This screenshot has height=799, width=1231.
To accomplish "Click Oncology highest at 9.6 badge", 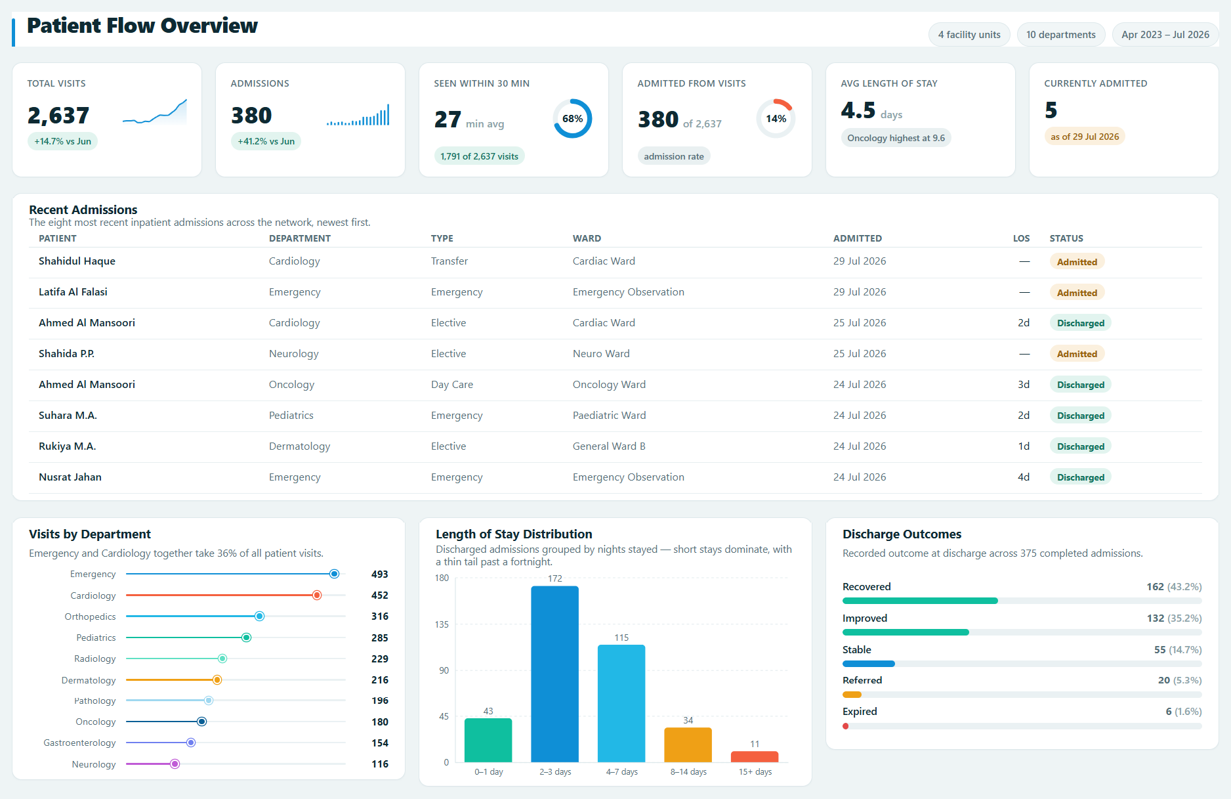I will click(x=896, y=138).
